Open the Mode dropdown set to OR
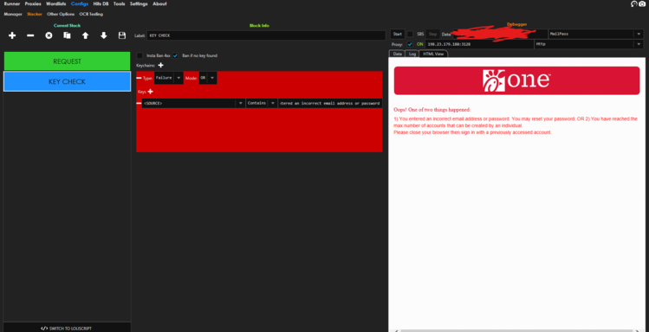The image size is (649, 332). pos(208,78)
